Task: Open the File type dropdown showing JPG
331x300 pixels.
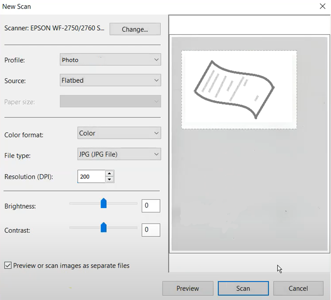Action: [x=119, y=154]
